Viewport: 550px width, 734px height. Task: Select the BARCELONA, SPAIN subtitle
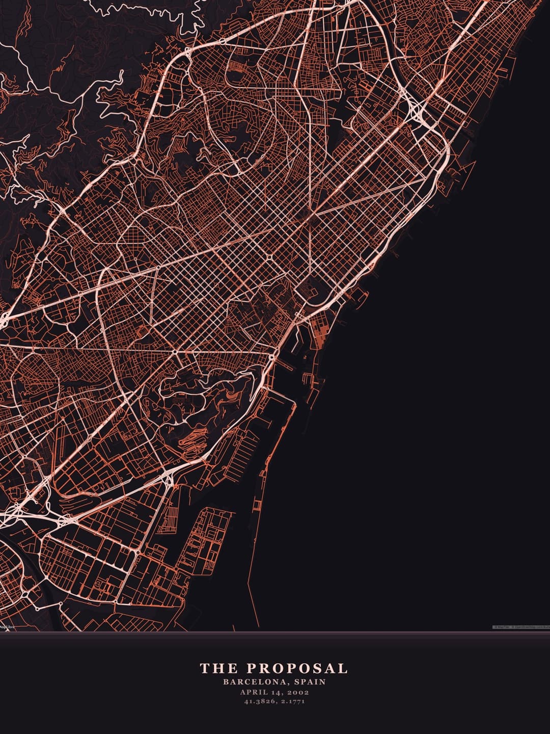(x=274, y=682)
